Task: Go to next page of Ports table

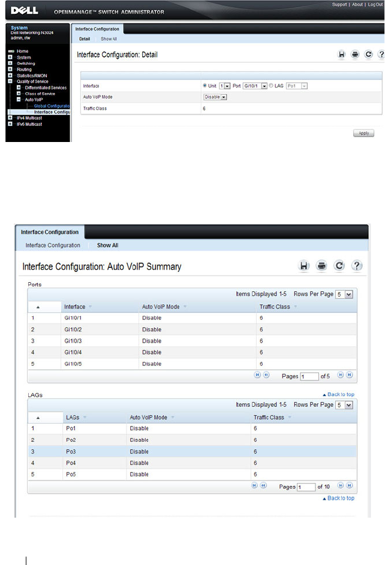Action: tap(340, 374)
